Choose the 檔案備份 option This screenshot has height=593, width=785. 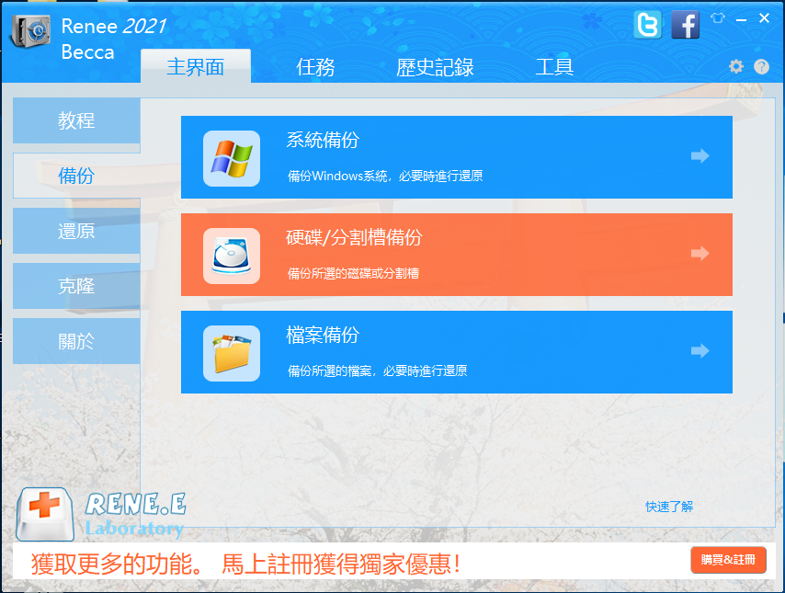click(457, 352)
